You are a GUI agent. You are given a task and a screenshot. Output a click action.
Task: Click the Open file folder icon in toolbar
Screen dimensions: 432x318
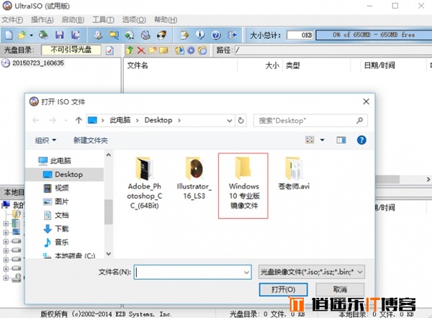pyautogui.click(x=22, y=35)
